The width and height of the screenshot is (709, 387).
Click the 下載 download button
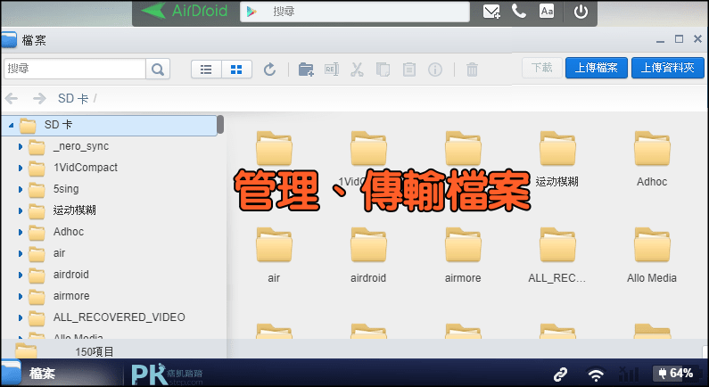542,68
